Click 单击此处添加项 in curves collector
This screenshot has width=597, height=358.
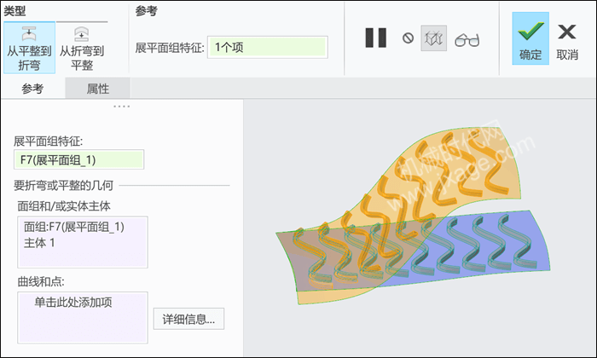73,303
